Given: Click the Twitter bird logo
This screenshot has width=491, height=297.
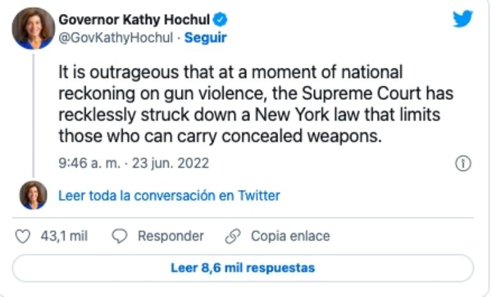Looking at the screenshot, I should click(x=463, y=19).
